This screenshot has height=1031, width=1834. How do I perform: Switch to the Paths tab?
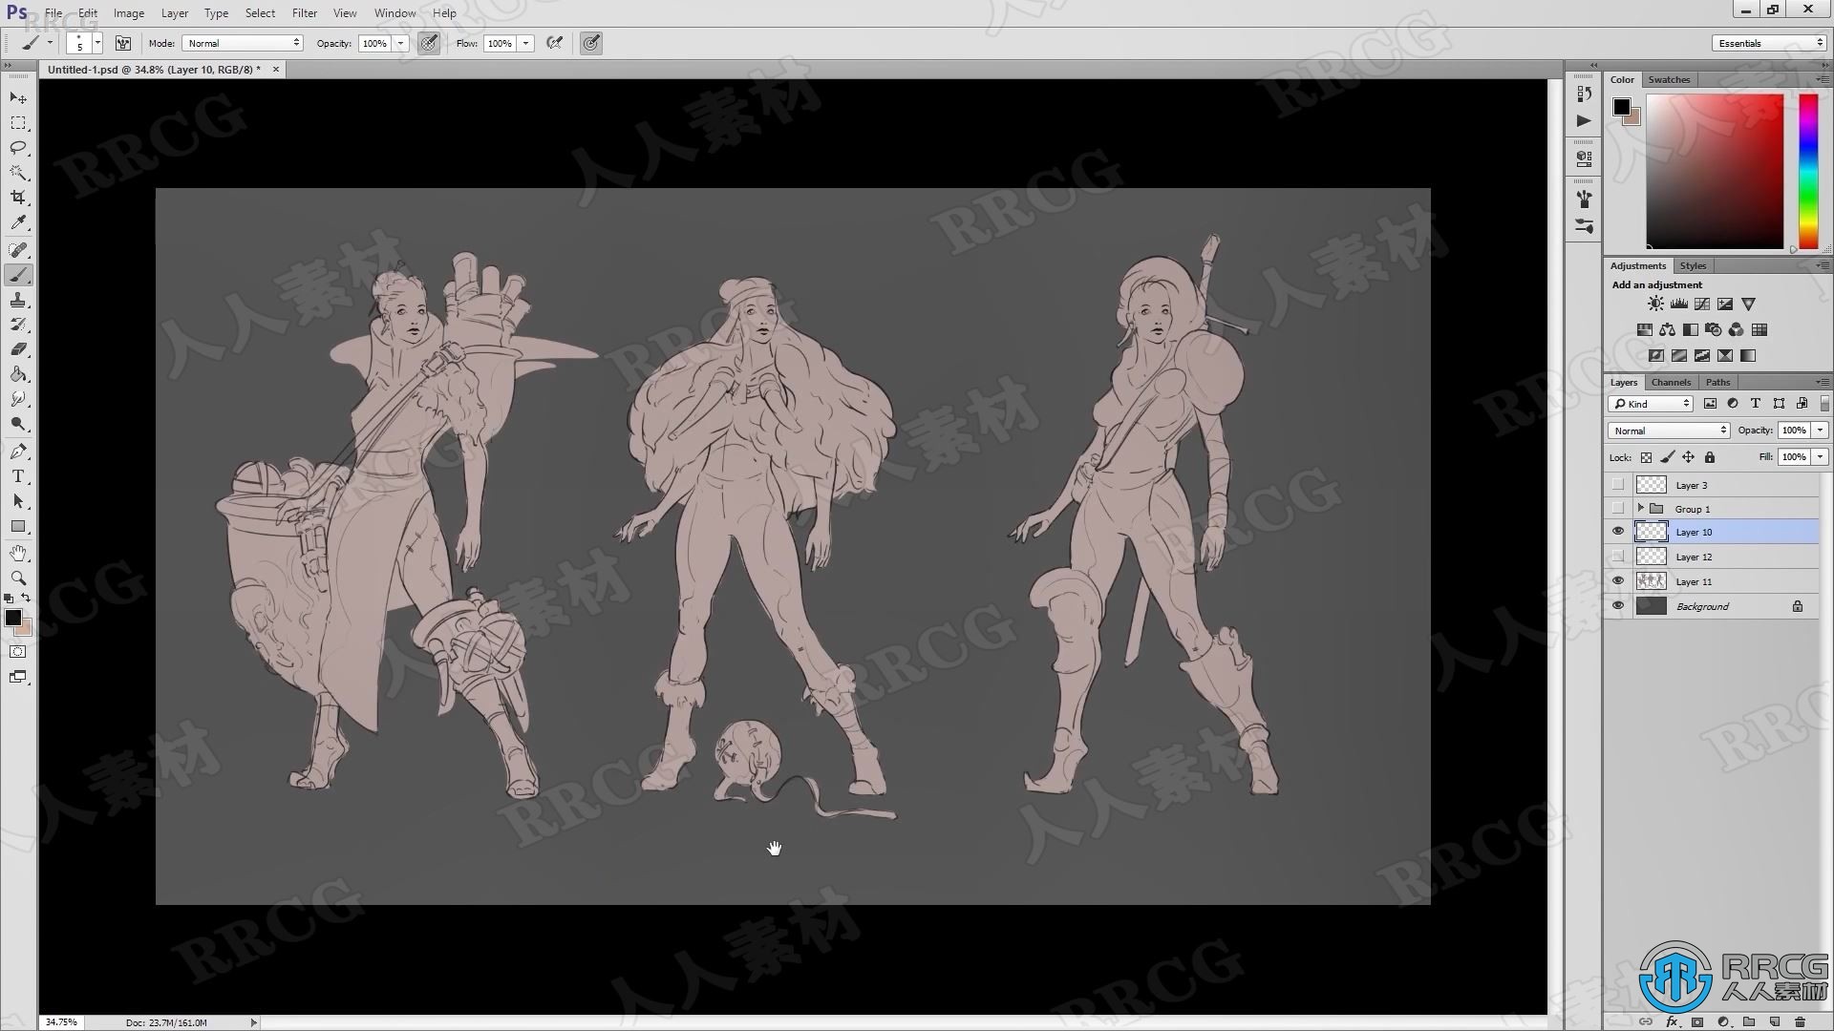[x=1717, y=382]
